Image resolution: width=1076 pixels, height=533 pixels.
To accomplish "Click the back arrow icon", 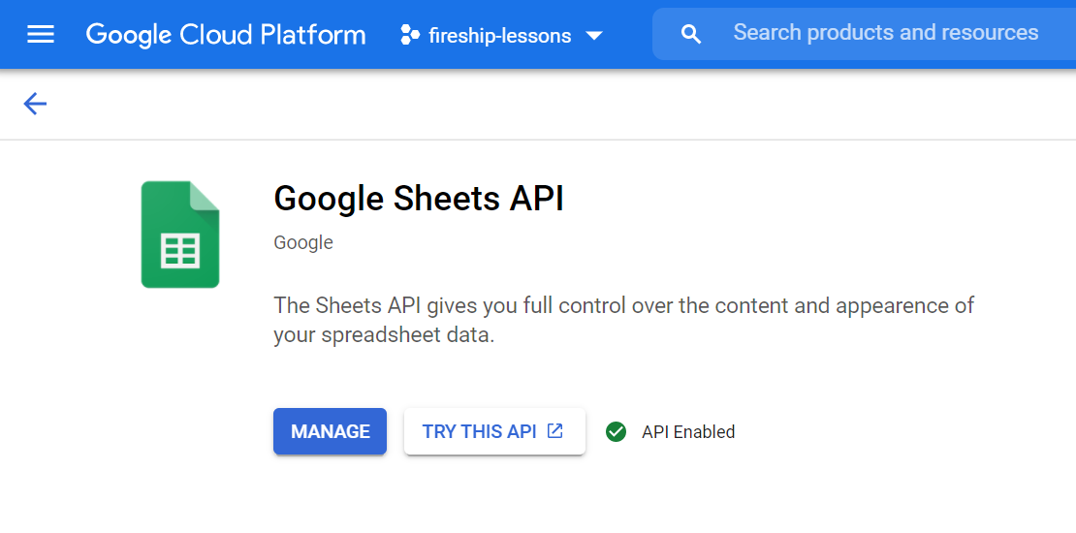I will click(x=35, y=104).
